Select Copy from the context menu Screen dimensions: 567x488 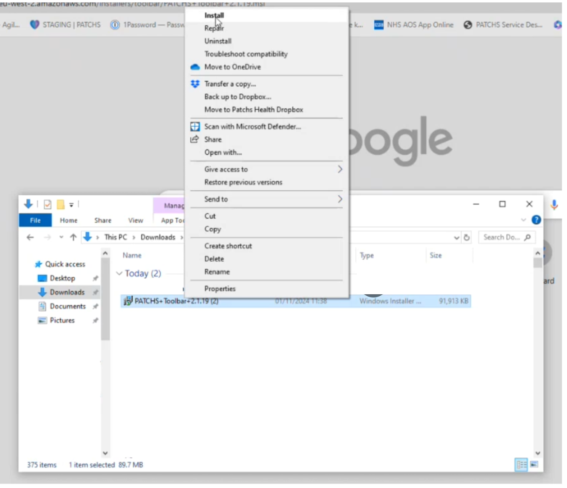pos(212,229)
